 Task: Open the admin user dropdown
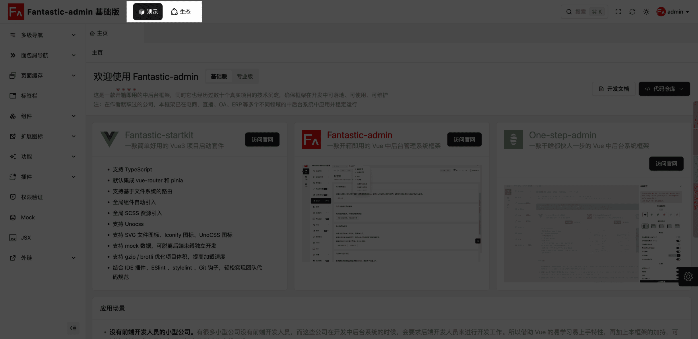point(673,12)
